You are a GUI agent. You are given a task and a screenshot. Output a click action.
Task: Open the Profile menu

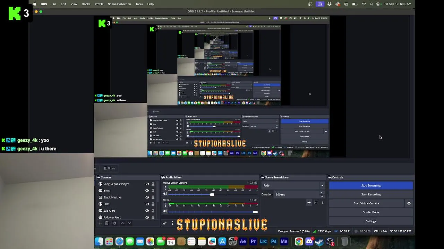[x=99, y=4]
